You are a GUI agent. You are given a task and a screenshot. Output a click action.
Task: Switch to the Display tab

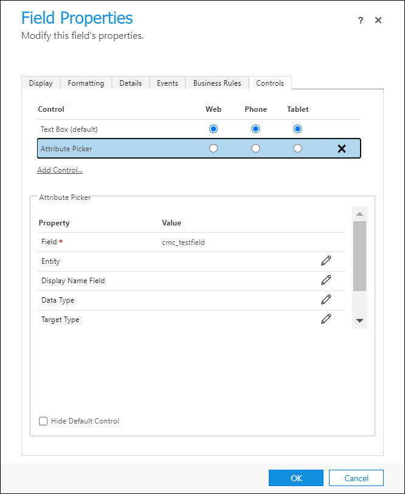pos(41,83)
